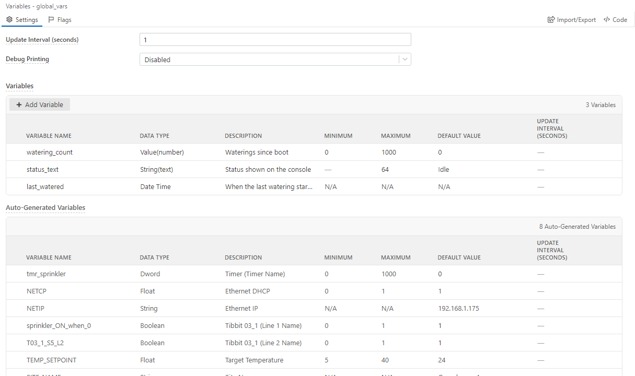Click maximum value 64 for status_text
The height and width of the screenshot is (376, 635).
tap(385, 169)
